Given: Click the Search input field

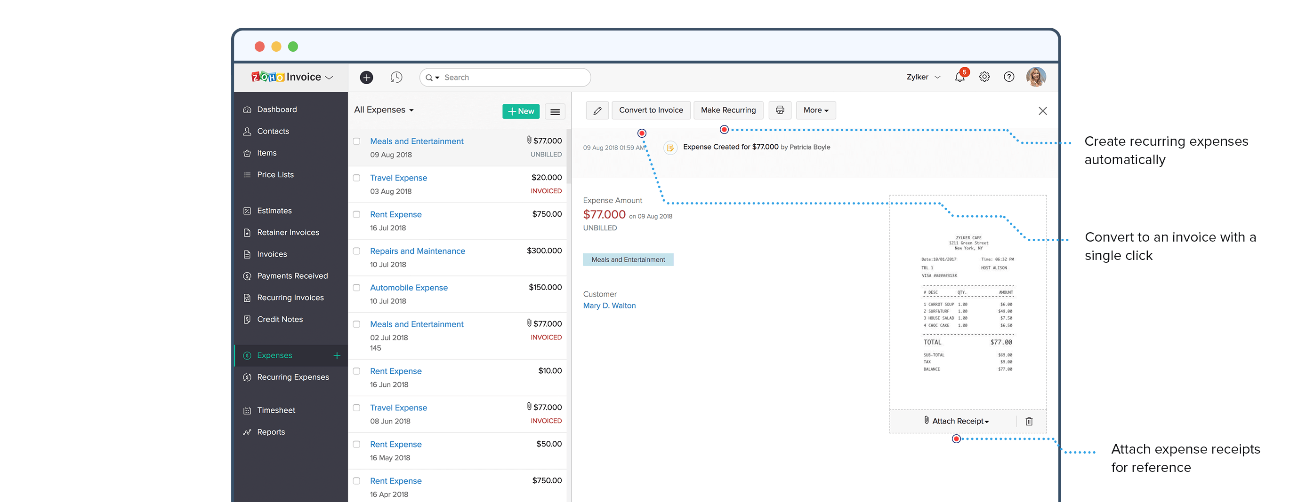Looking at the screenshot, I should tap(505, 78).
